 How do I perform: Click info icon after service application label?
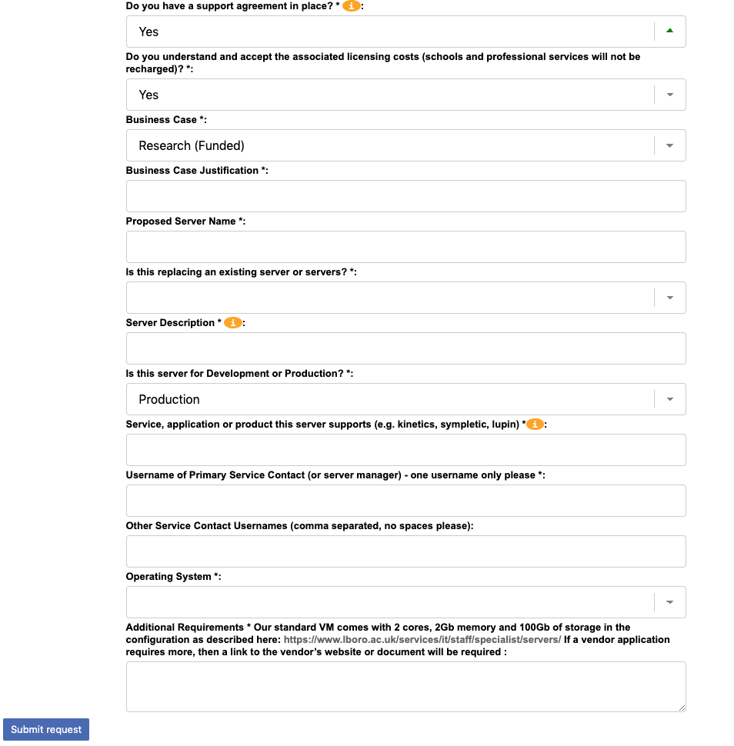535,425
